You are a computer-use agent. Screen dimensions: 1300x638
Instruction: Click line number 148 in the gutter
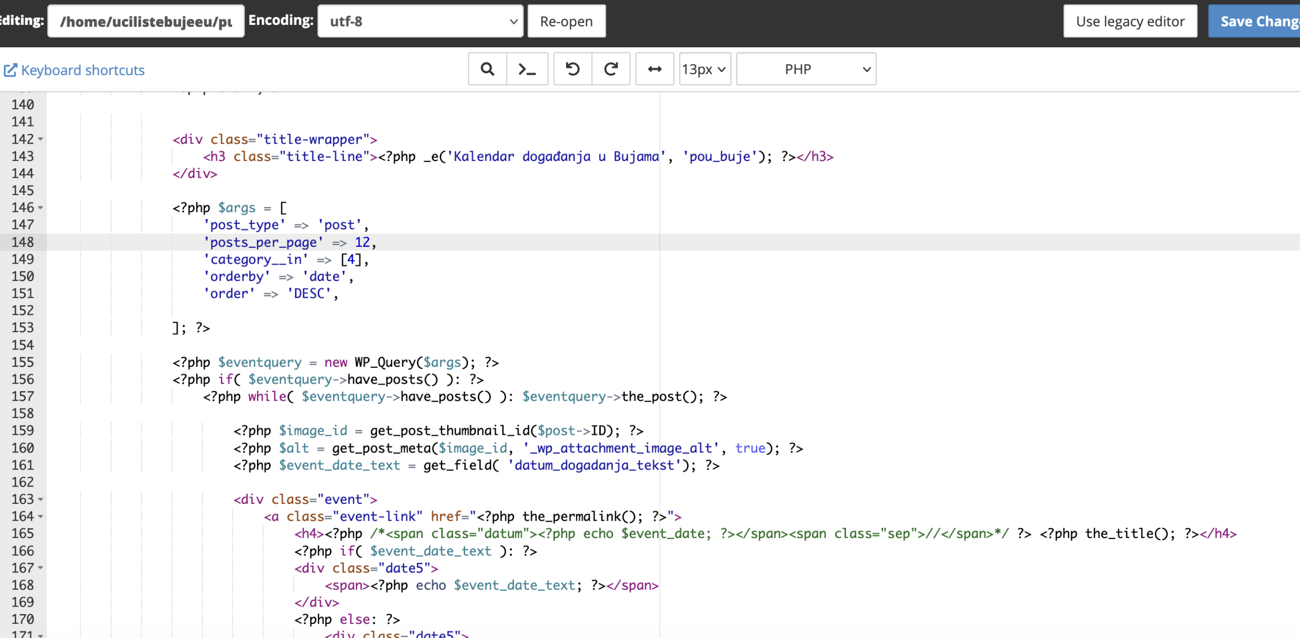23,242
